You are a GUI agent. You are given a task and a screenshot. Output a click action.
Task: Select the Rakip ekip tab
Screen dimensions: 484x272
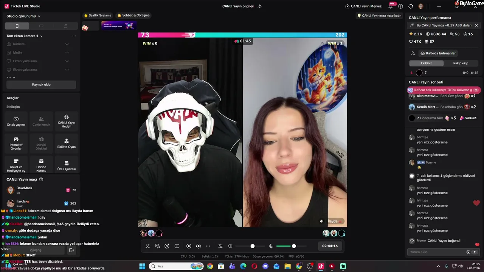[461, 63]
